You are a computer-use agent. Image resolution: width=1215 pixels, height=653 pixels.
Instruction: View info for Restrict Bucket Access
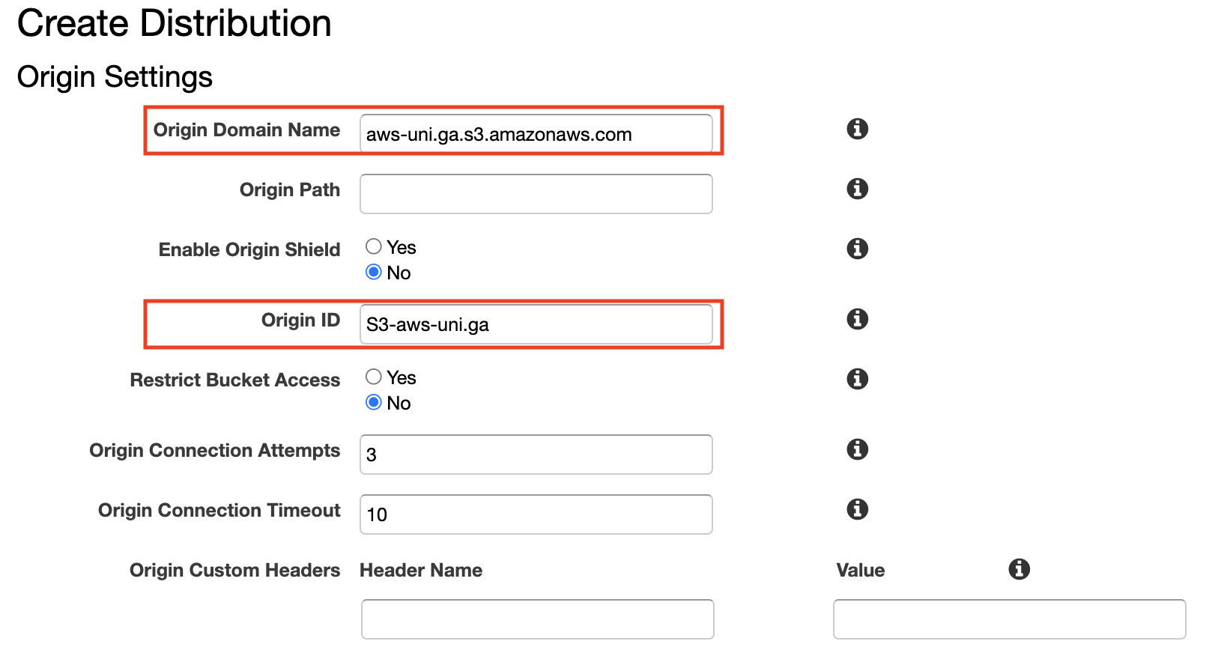point(857,379)
